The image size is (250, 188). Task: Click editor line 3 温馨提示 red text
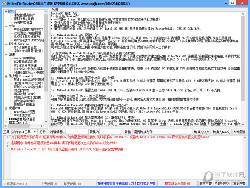point(64,143)
